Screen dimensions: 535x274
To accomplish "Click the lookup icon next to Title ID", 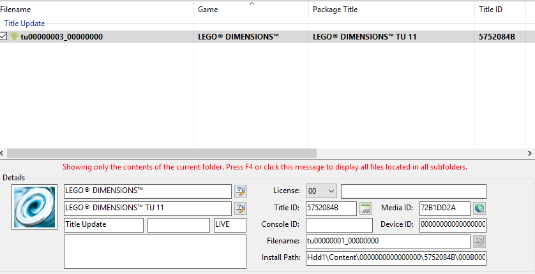I will pos(366,208).
